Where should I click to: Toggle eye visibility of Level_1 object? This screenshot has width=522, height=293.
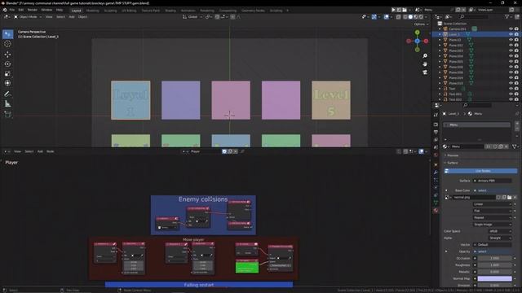511,34
